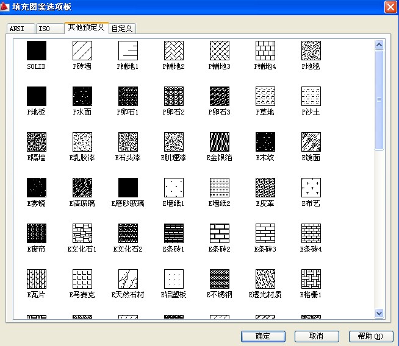
Task: Select the SOLID fill pattern swatch
Action: [37, 51]
